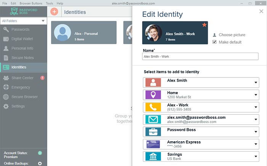Click the Identities page heading
The height and width of the screenshot is (166, 267).
[x=75, y=12]
